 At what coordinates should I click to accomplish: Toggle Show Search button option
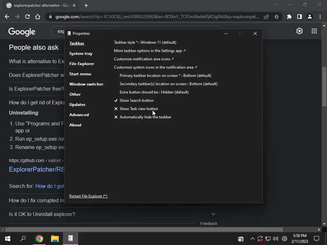[x=134, y=100]
